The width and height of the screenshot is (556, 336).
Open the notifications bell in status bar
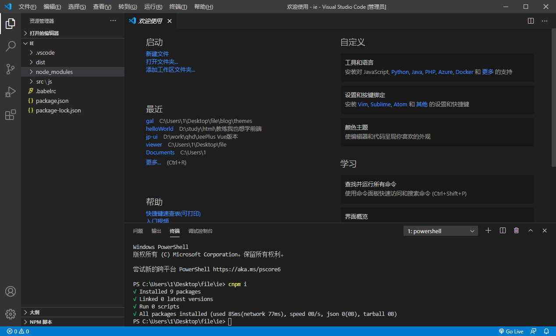tap(546, 331)
